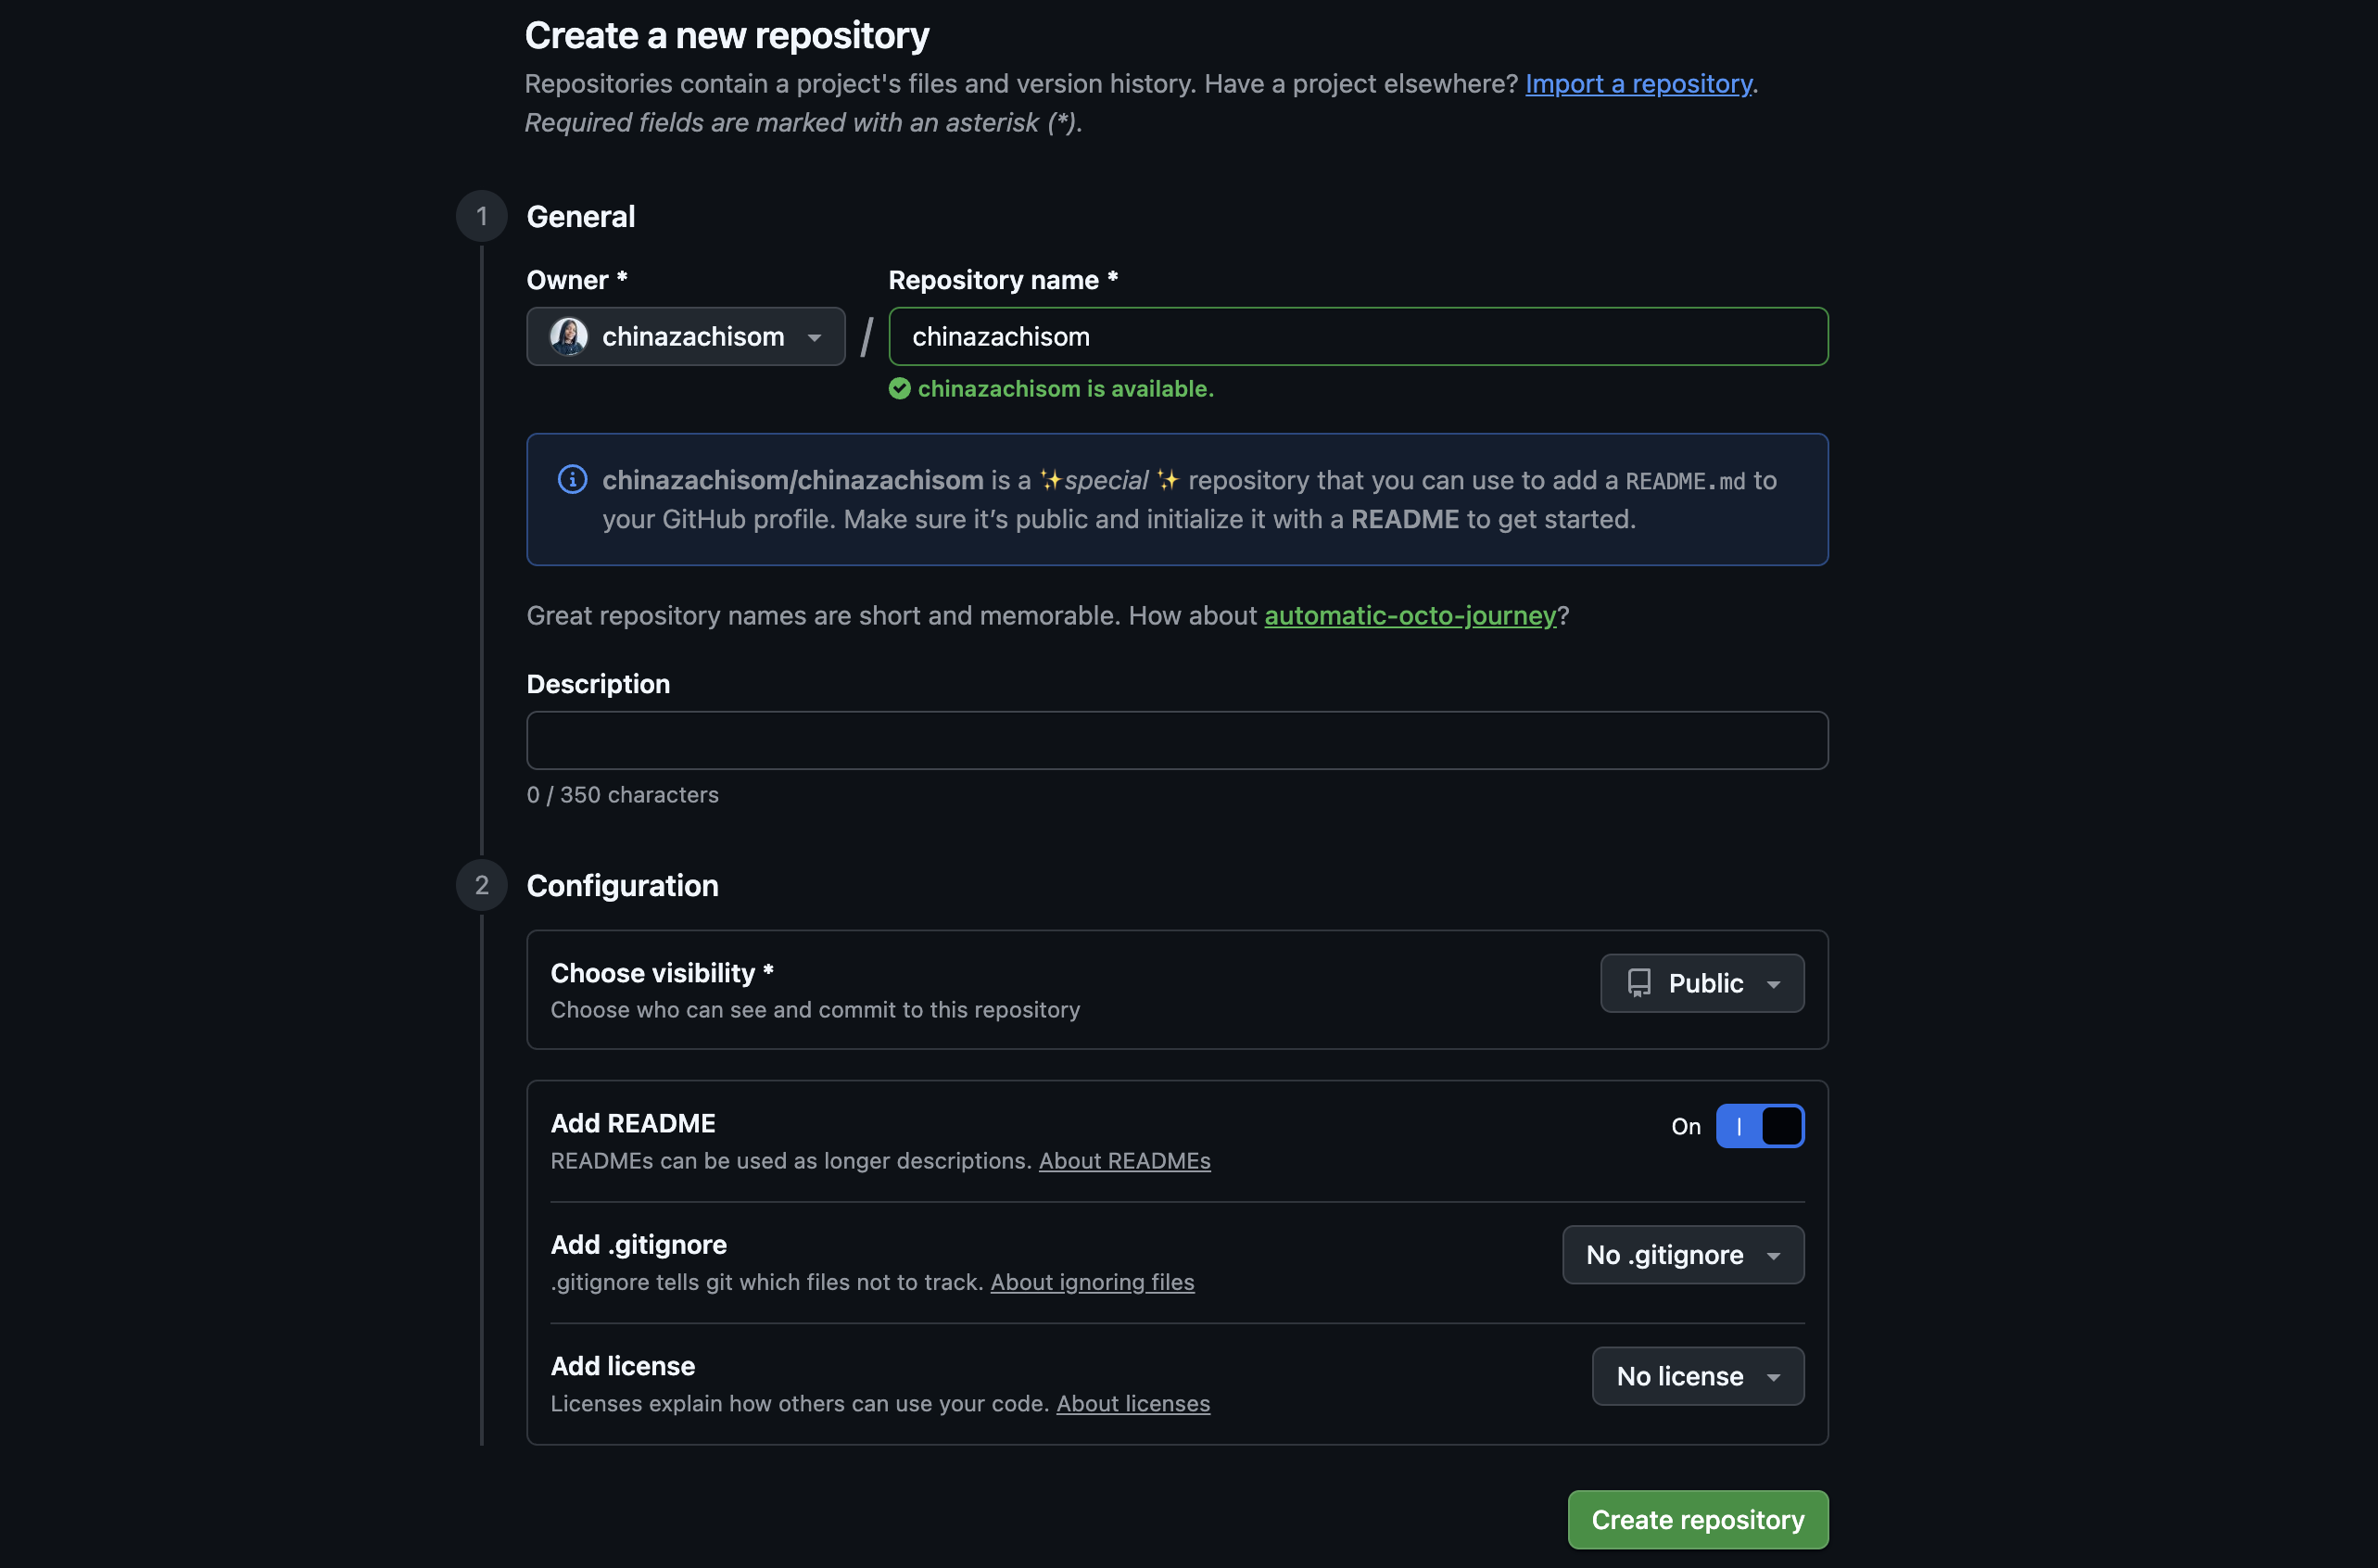Toggle the Add README switch off
The width and height of the screenshot is (2378, 1568).
[x=1759, y=1126]
